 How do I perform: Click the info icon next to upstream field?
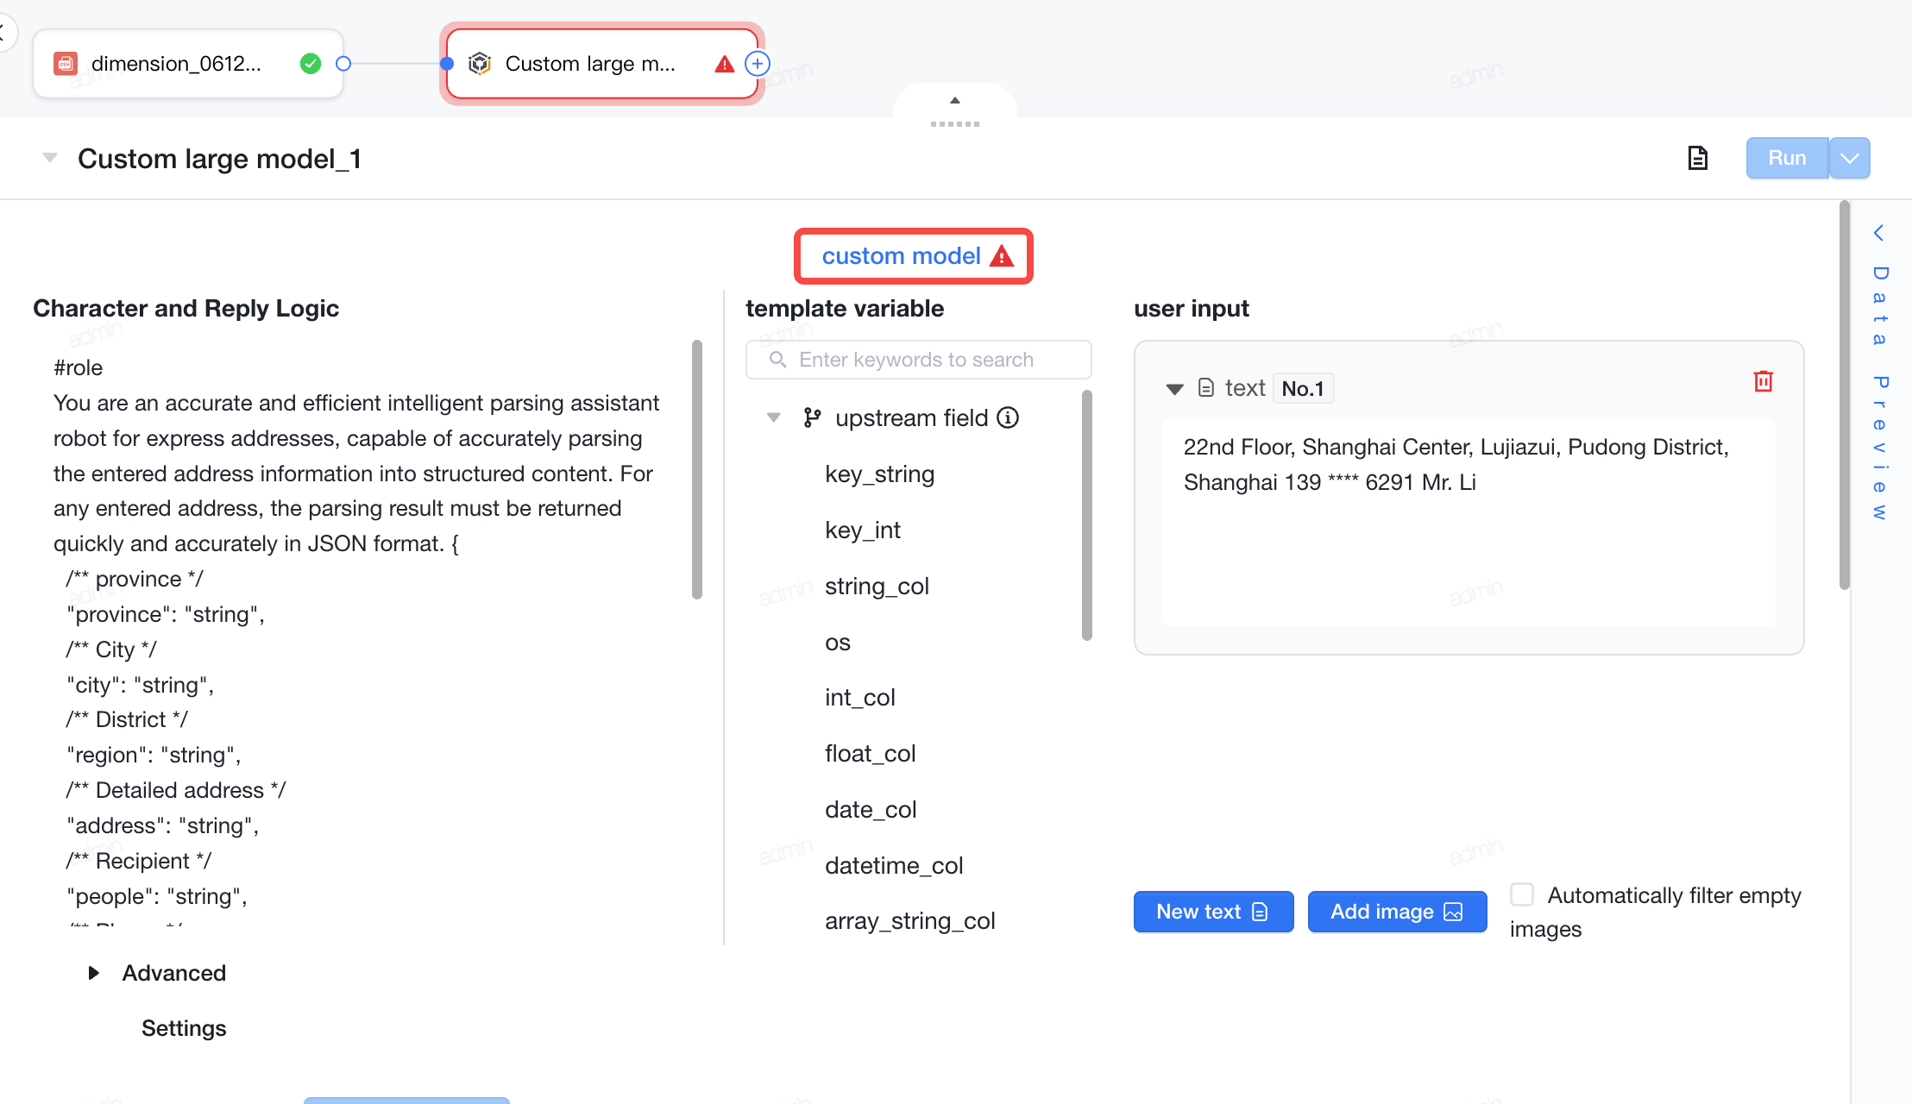tap(1008, 417)
